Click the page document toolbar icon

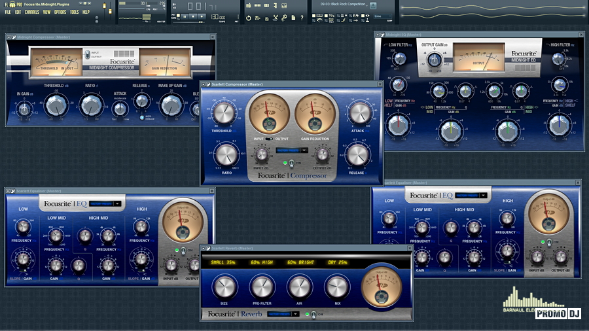coord(293,18)
